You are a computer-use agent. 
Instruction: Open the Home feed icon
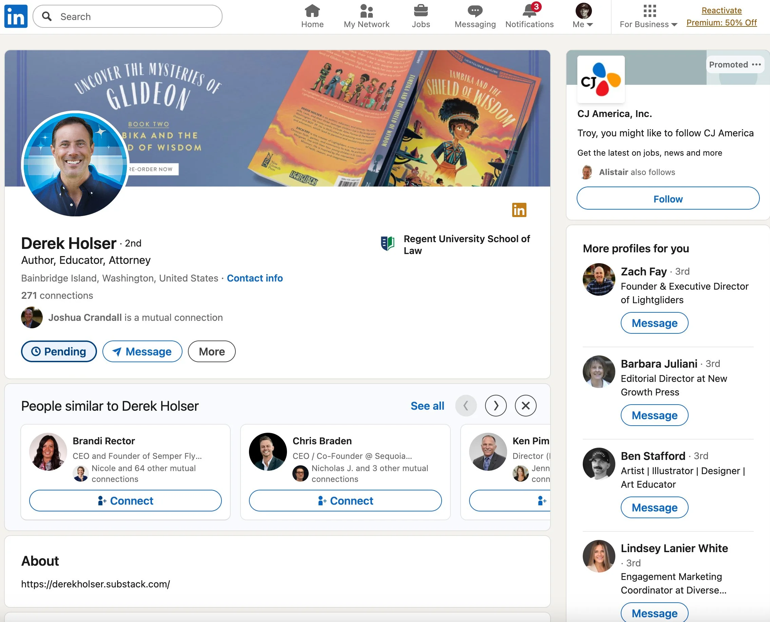[312, 11]
